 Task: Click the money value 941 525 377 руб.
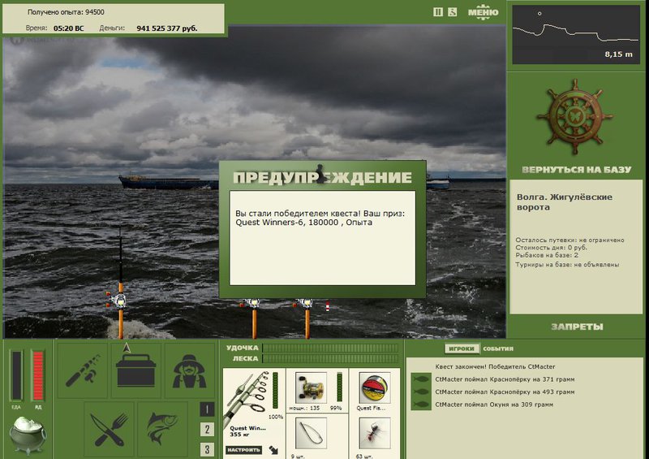[167, 28]
